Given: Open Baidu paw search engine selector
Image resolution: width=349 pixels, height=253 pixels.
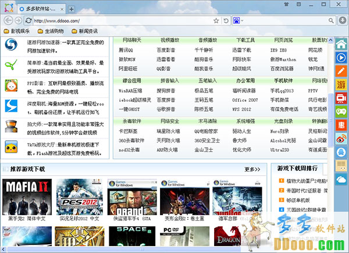Looking at the screenshot, I should (238, 21).
